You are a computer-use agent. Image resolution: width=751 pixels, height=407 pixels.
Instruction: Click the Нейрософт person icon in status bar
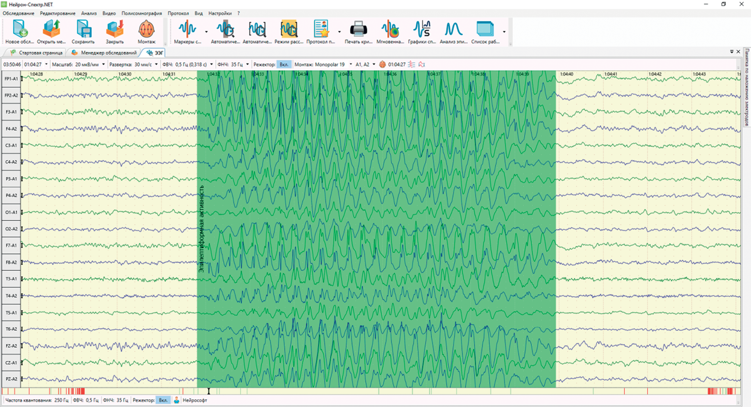(x=177, y=400)
